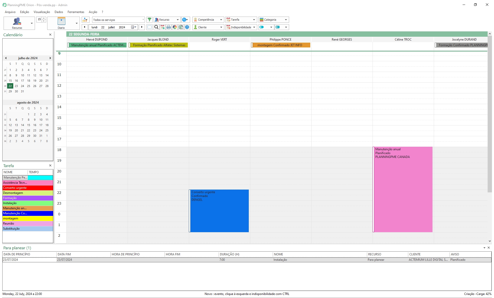Click the green filter funnel icon
Viewport: 494px width, 298px height.
coord(150,20)
